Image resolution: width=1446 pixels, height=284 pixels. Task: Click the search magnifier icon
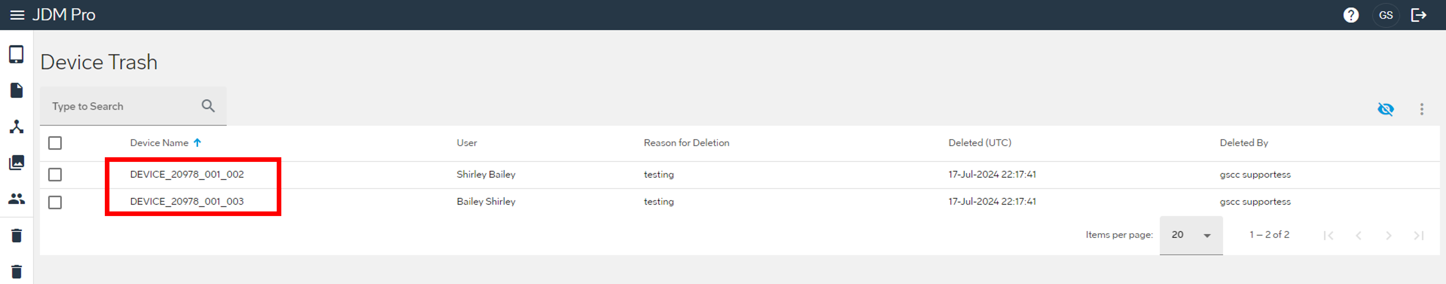click(208, 105)
